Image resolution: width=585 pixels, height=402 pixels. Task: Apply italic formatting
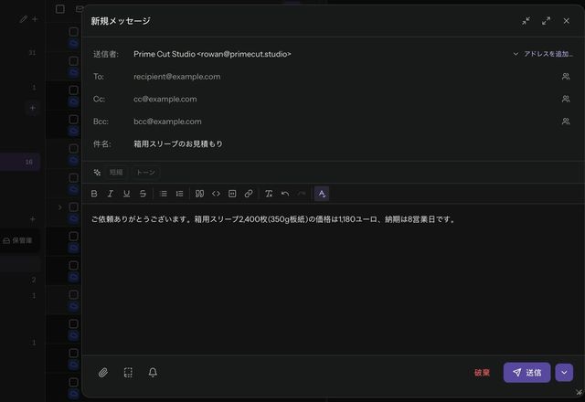click(x=111, y=194)
